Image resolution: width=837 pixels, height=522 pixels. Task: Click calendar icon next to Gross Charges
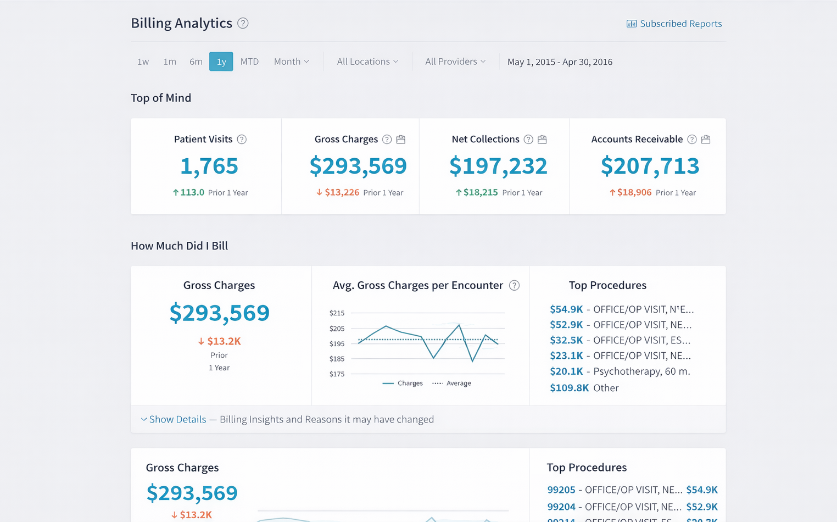point(401,140)
